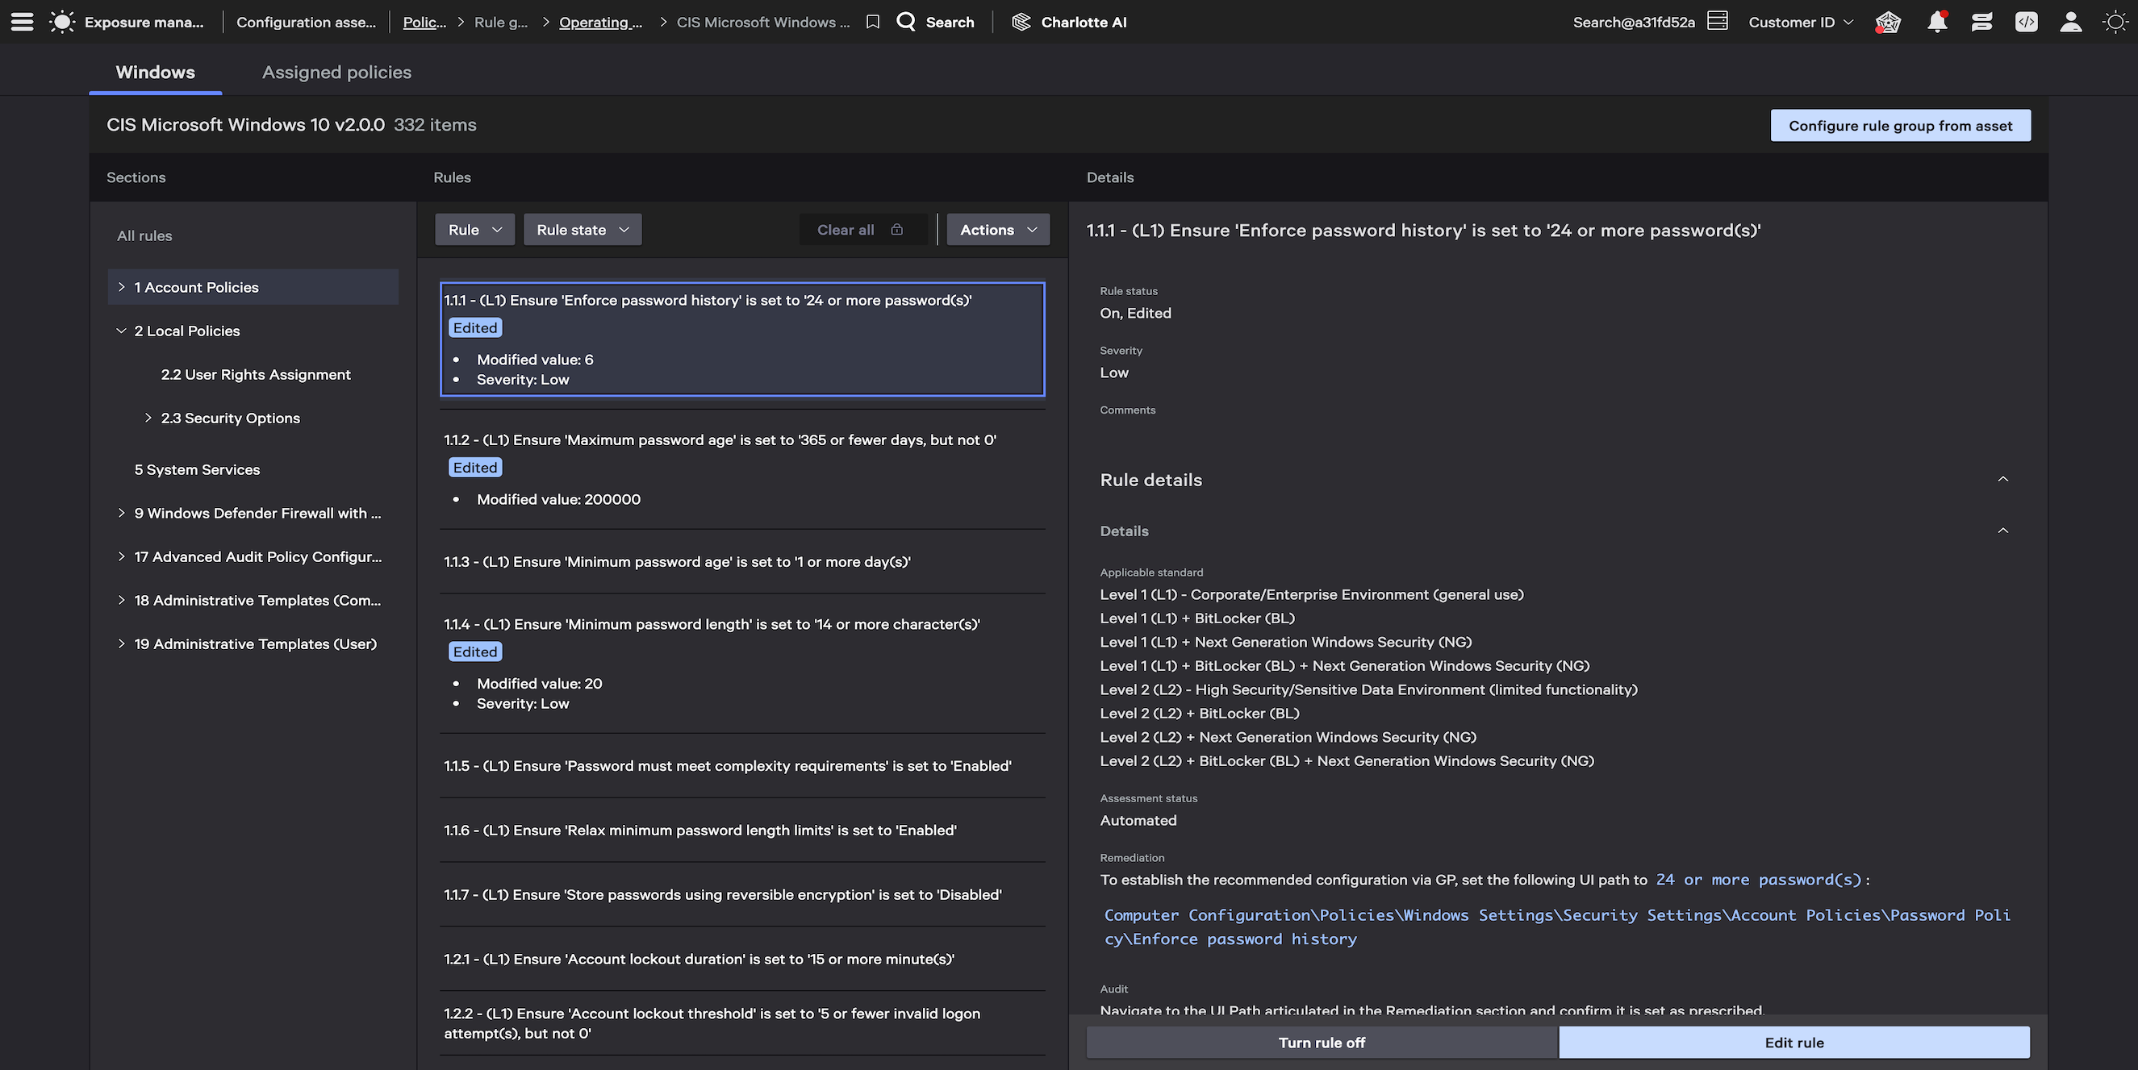The height and width of the screenshot is (1070, 2138).
Task: Select rule 1.1.1 Enforce password history
Action: [742, 339]
